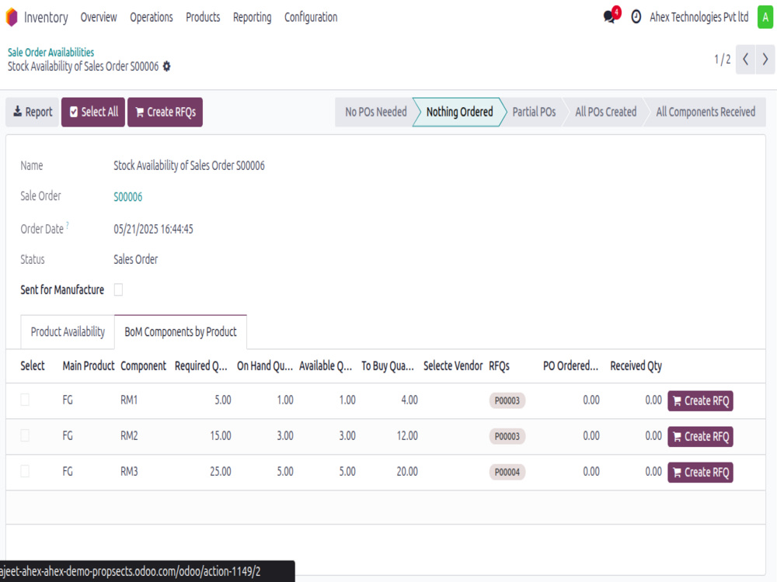Open the activities clock icon

click(x=636, y=17)
